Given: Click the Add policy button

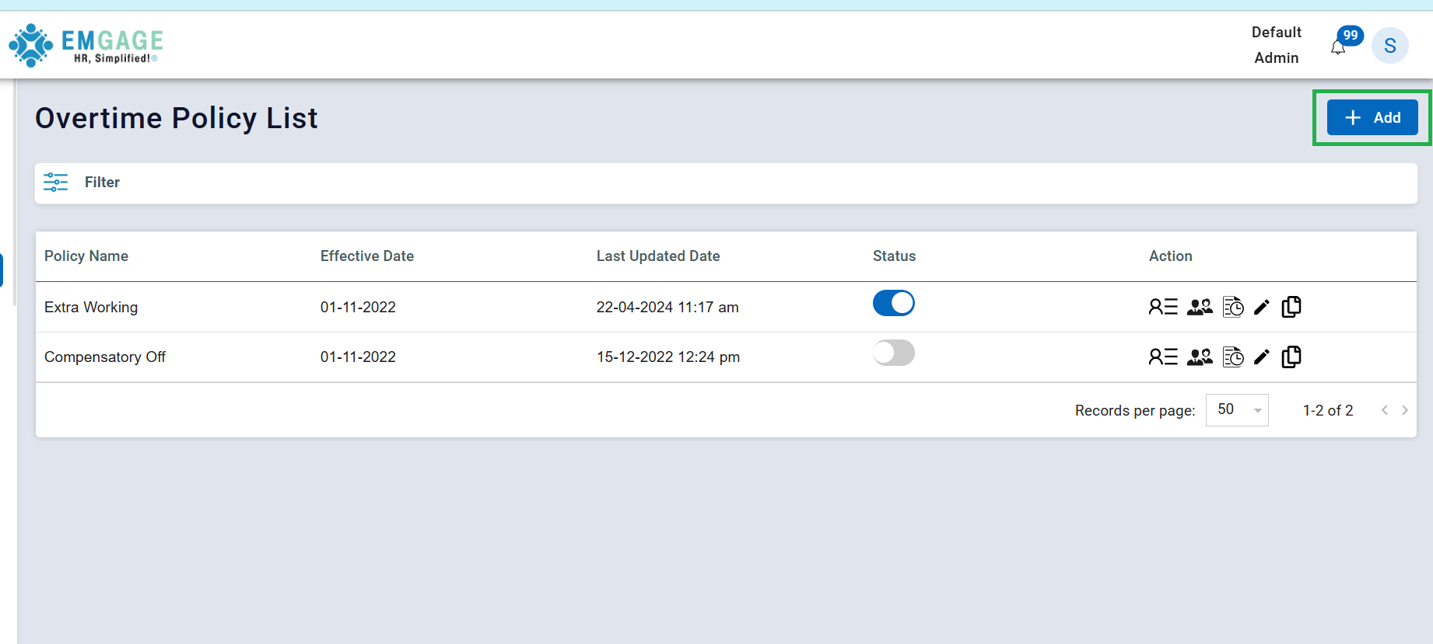Looking at the screenshot, I should [1372, 117].
